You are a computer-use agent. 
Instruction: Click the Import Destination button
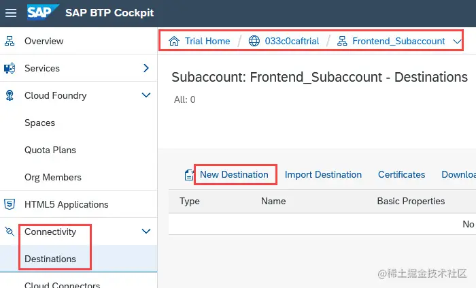pyautogui.click(x=323, y=175)
